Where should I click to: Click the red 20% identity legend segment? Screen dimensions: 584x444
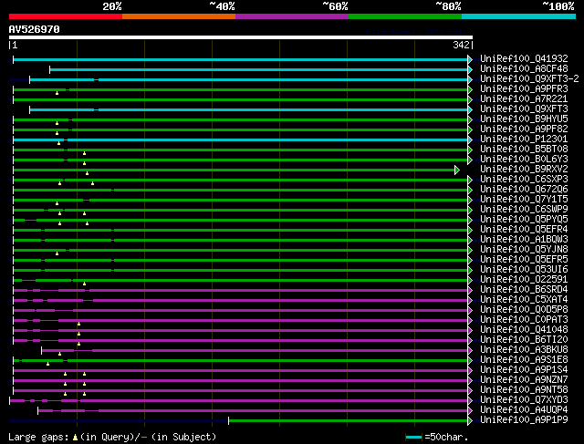coord(65,15)
